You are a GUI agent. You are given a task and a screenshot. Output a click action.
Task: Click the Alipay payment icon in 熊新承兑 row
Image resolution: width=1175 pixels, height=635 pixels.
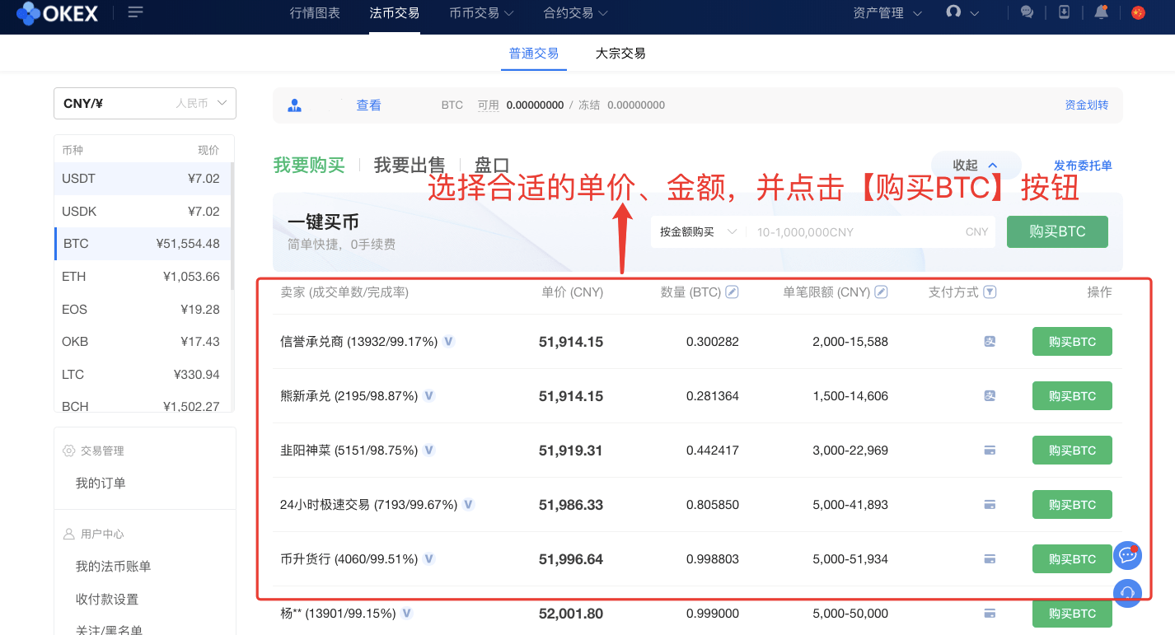pyautogui.click(x=990, y=395)
